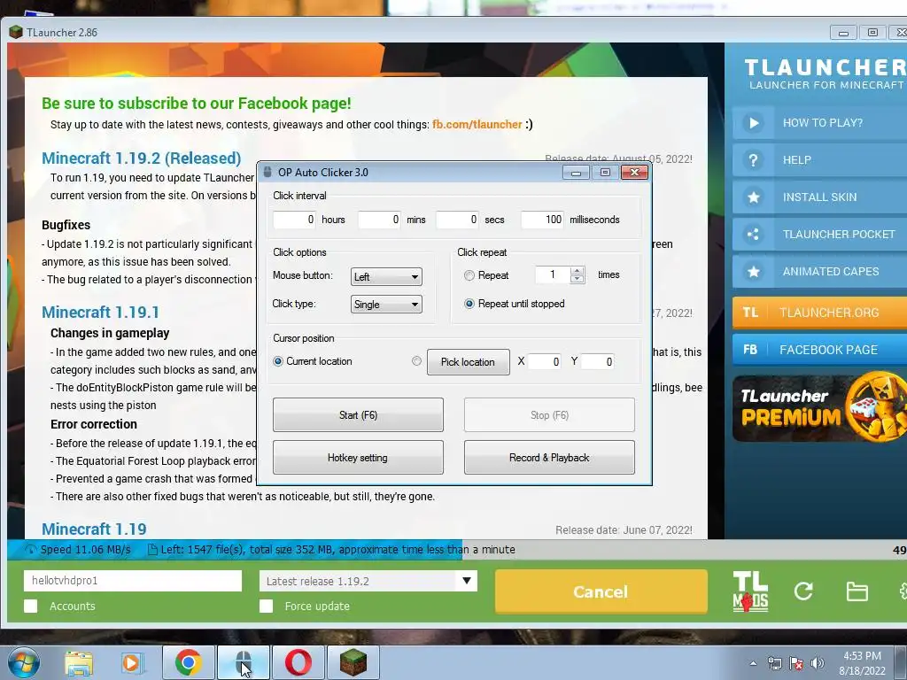Click the Install Skin star icon

coord(753,197)
